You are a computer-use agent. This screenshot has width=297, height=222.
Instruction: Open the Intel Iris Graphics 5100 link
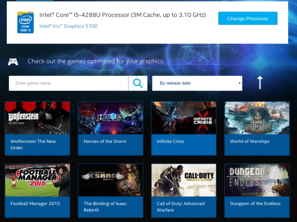69,26
